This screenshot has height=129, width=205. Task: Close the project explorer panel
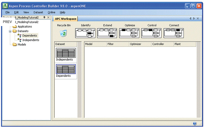48,17
